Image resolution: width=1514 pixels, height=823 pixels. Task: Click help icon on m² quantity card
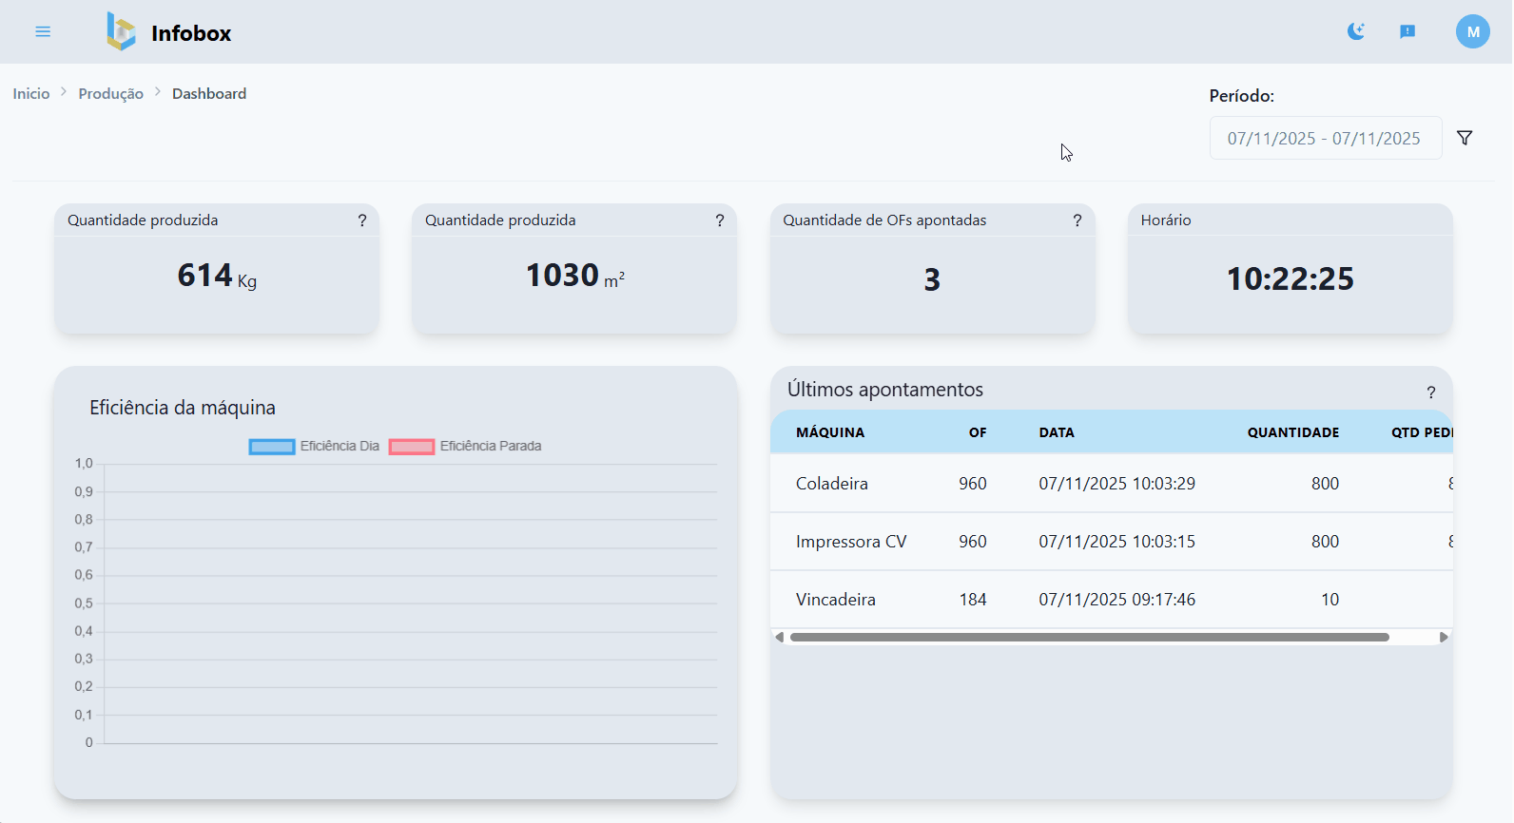(719, 220)
